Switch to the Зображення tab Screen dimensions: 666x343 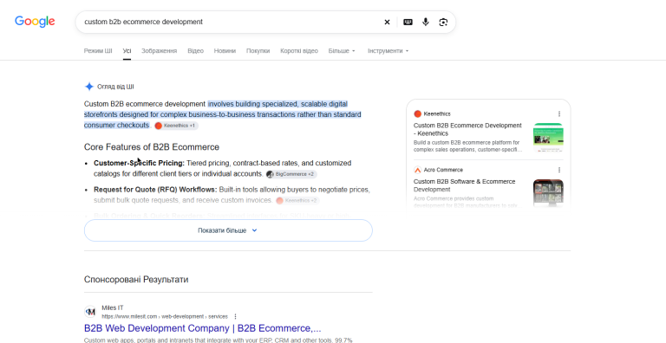point(160,51)
